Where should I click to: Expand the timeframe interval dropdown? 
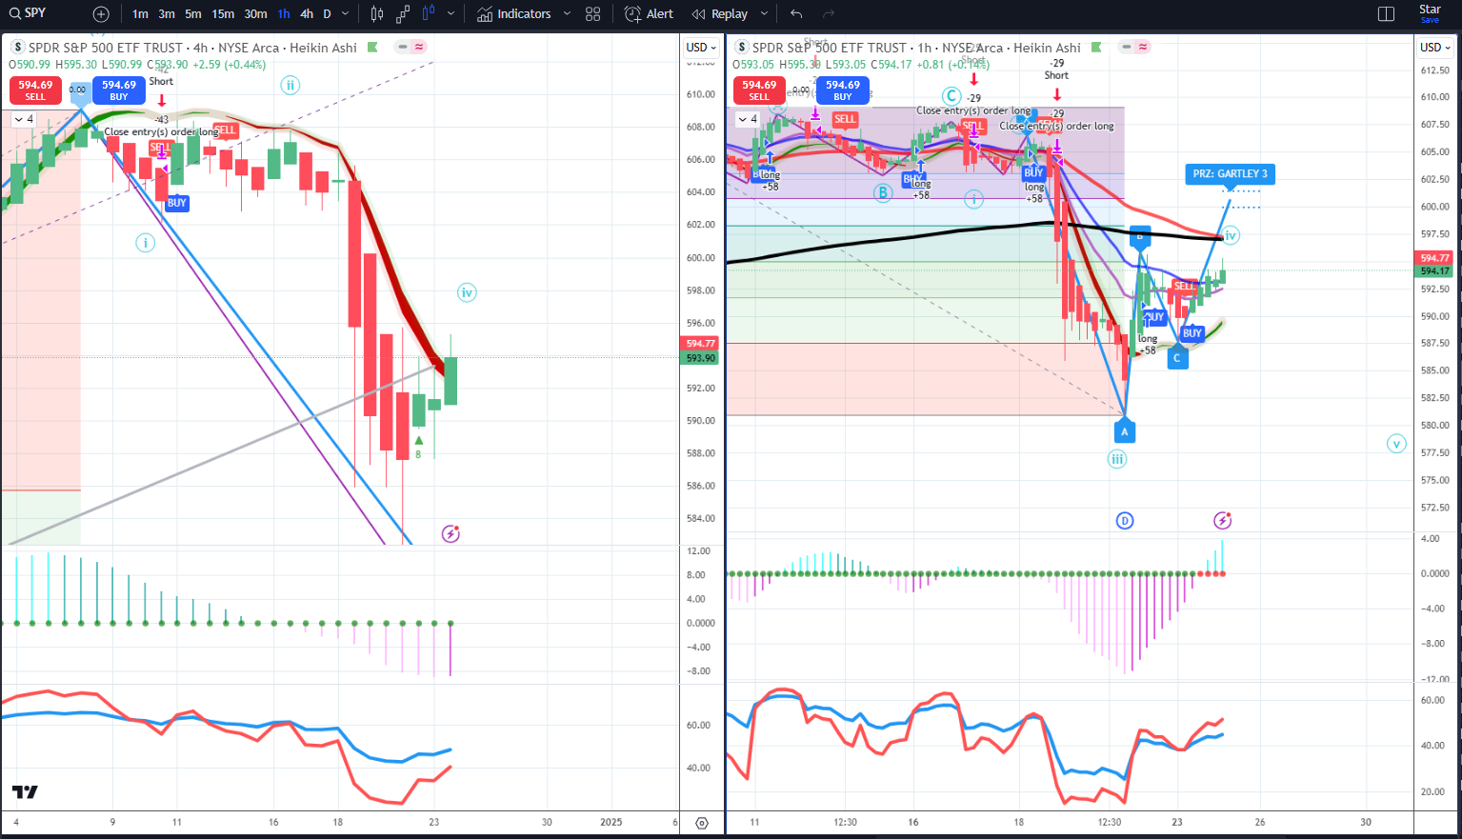tap(345, 14)
